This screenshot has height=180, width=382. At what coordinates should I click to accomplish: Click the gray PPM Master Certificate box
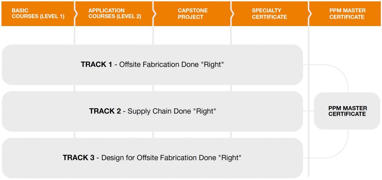[347, 111]
